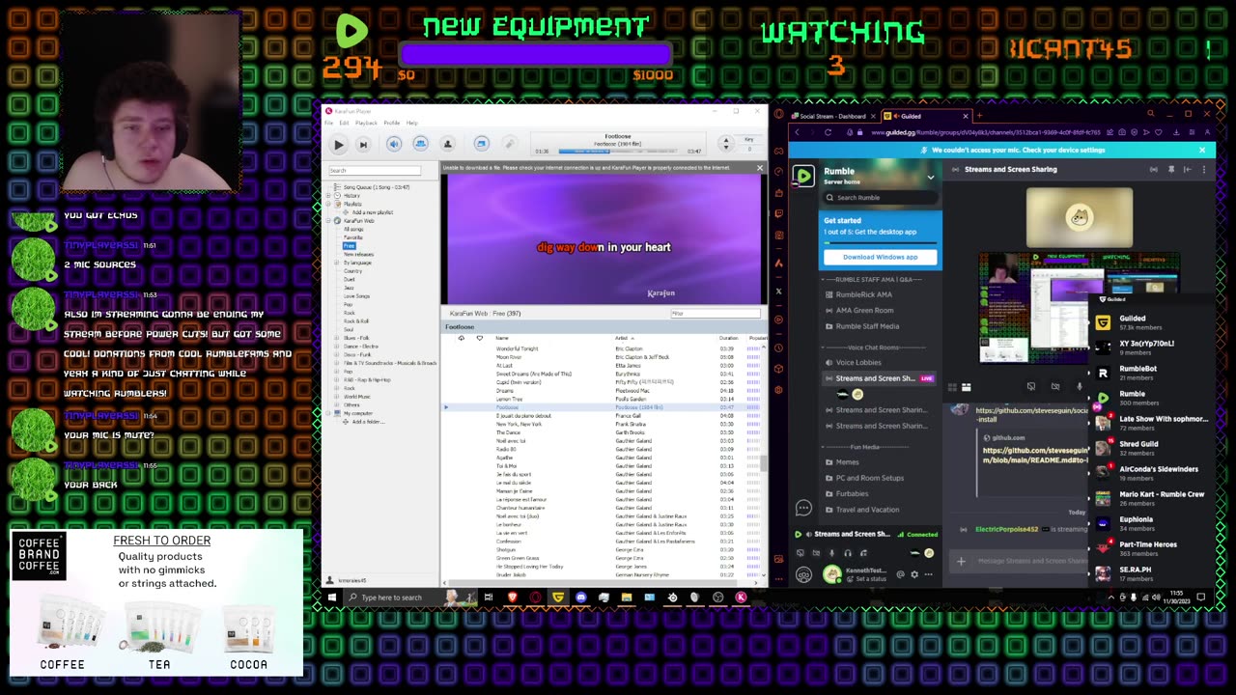Select the song Lemon Tree
The height and width of the screenshot is (695, 1236).
pos(509,399)
